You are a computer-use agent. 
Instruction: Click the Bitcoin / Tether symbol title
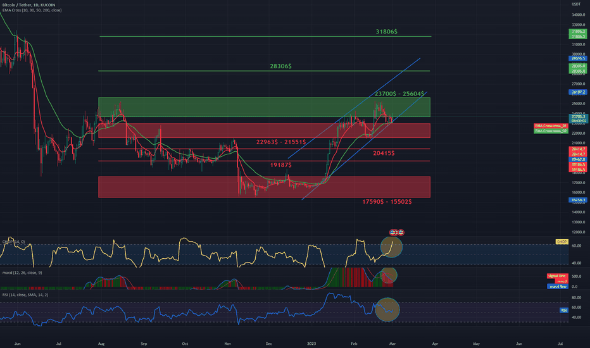(x=28, y=5)
